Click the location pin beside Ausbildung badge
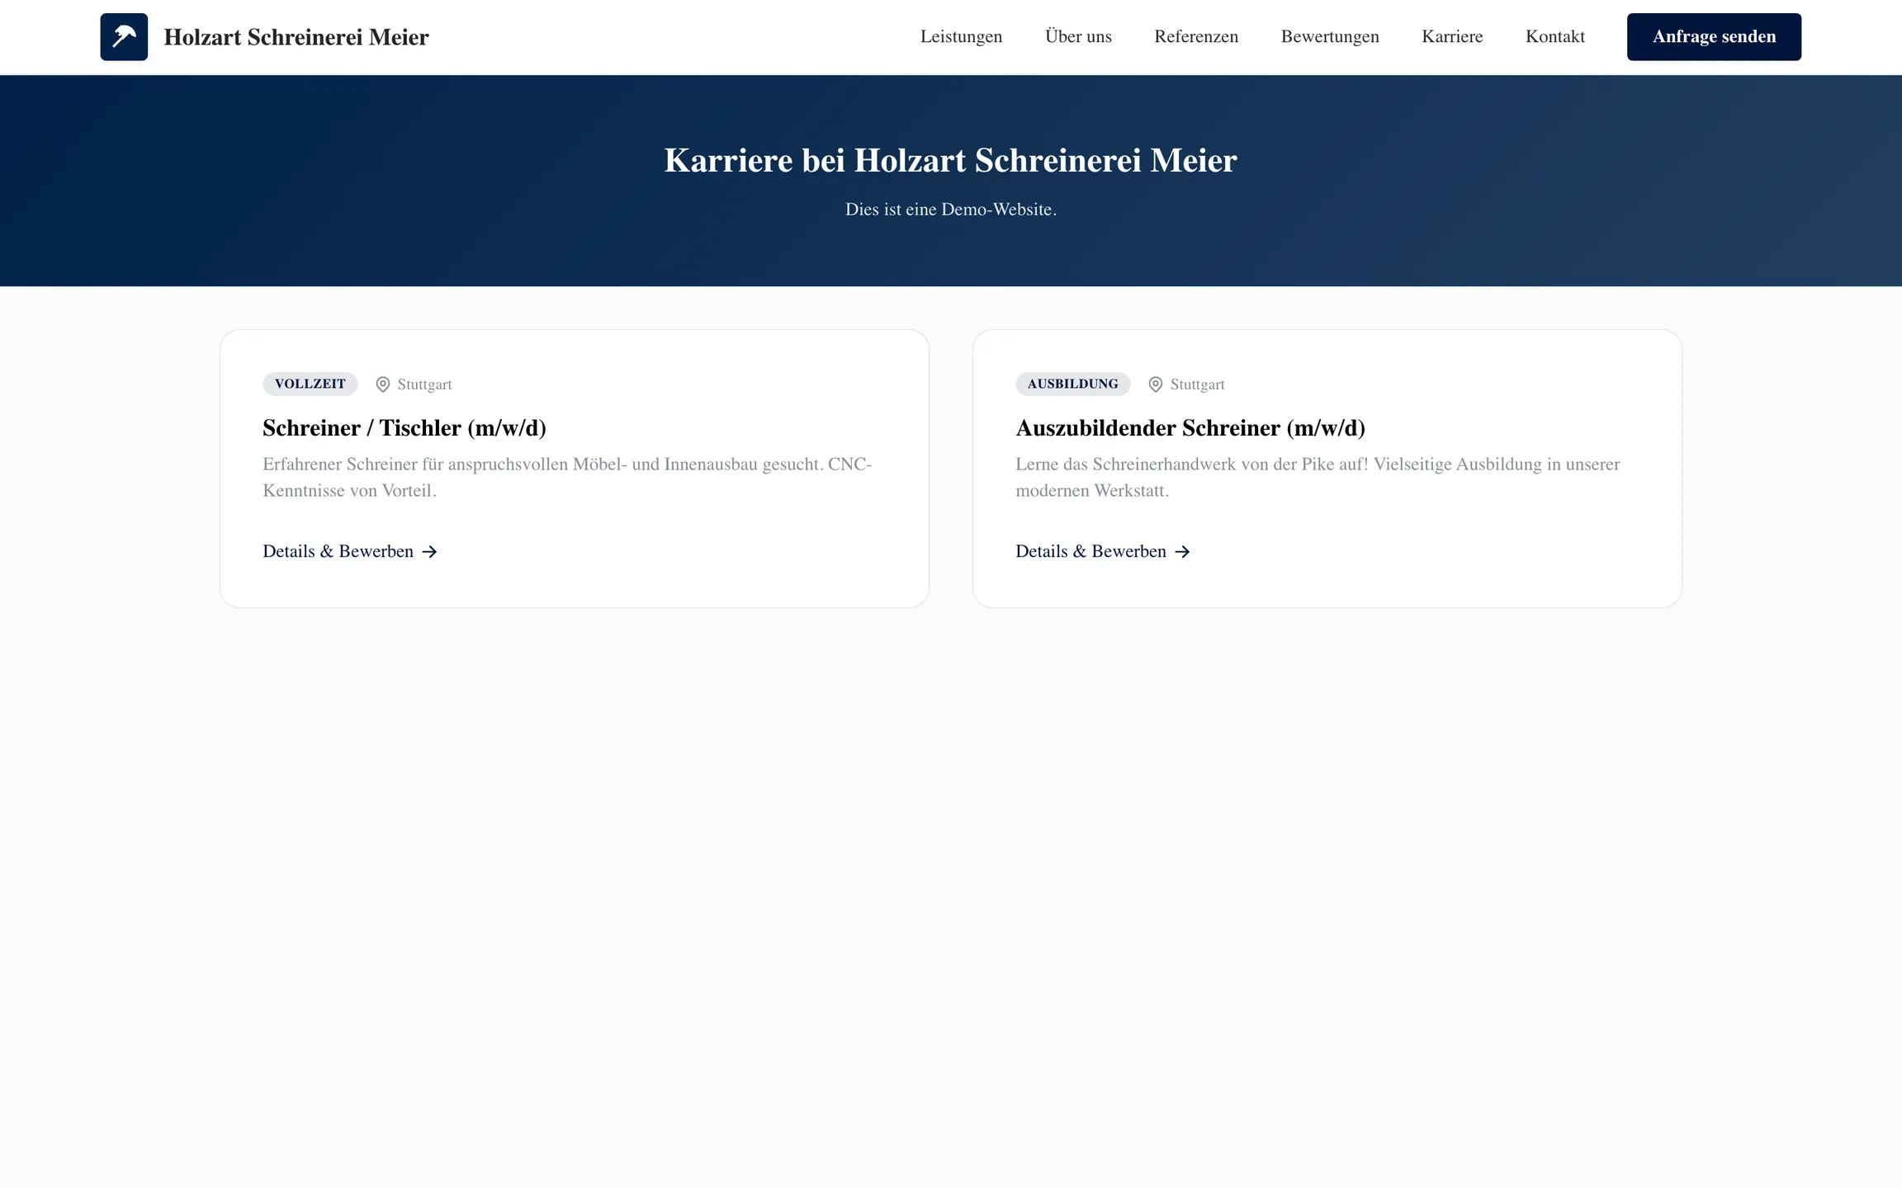The height and width of the screenshot is (1188, 1902). (x=1156, y=384)
